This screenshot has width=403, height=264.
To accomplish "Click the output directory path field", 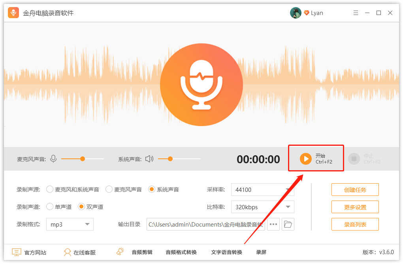I will tap(205, 224).
